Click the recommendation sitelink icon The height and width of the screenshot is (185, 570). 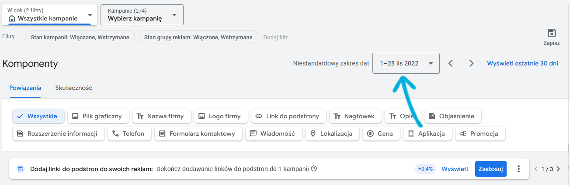click(21, 169)
